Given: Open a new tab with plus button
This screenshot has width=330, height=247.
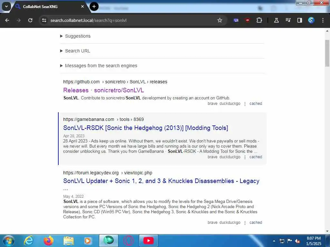Looking at the screenshot, I should (94, 6).
